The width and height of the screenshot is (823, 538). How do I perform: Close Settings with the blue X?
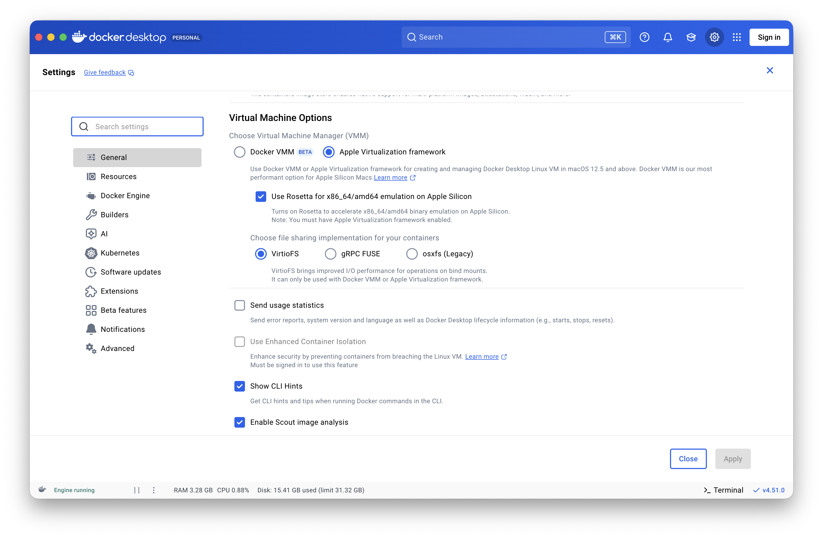click(770, 71)
